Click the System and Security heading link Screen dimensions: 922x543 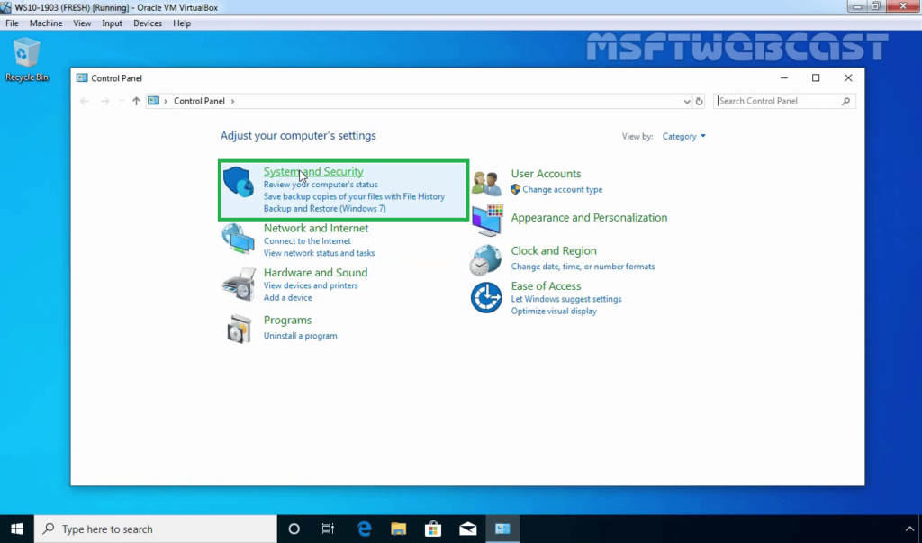click(313, 172)
